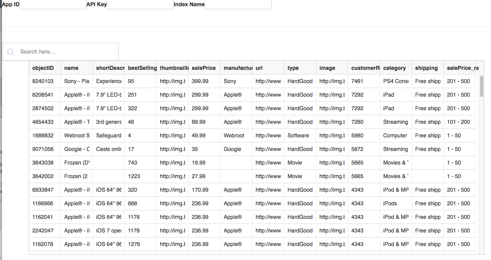
Task: Focus the Index Name input field
Action: coord(238,5)
